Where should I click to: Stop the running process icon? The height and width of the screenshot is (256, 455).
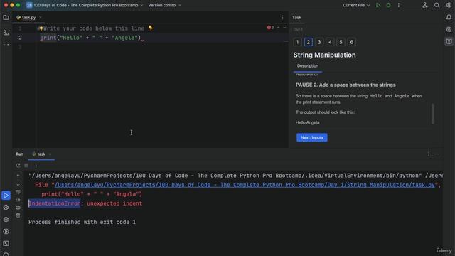[26, 166]
